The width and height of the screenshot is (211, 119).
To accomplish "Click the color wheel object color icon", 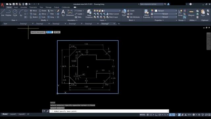I will pos(152,11).
